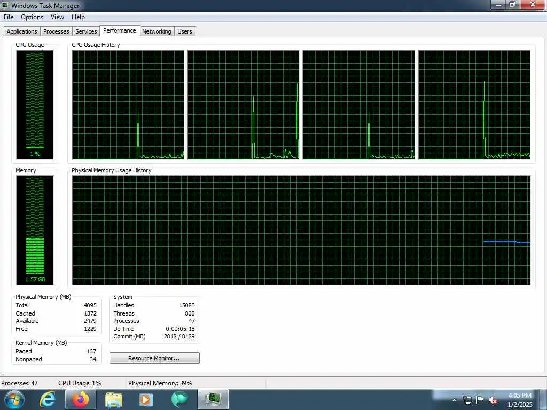
Task: Click the Available memory value 2479
Action: coord(90,321)
